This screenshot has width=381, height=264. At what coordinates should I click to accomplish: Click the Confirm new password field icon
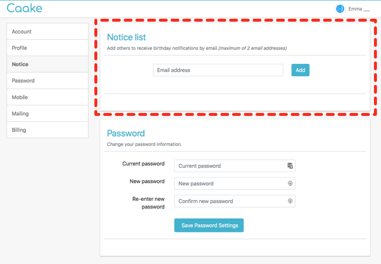click(x=290, y=201)
